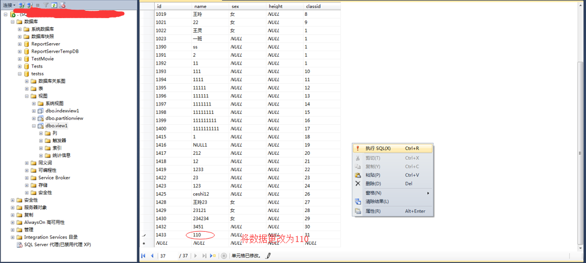Click the red exclamation Execute SQL icon

click(x=357, y=149)
